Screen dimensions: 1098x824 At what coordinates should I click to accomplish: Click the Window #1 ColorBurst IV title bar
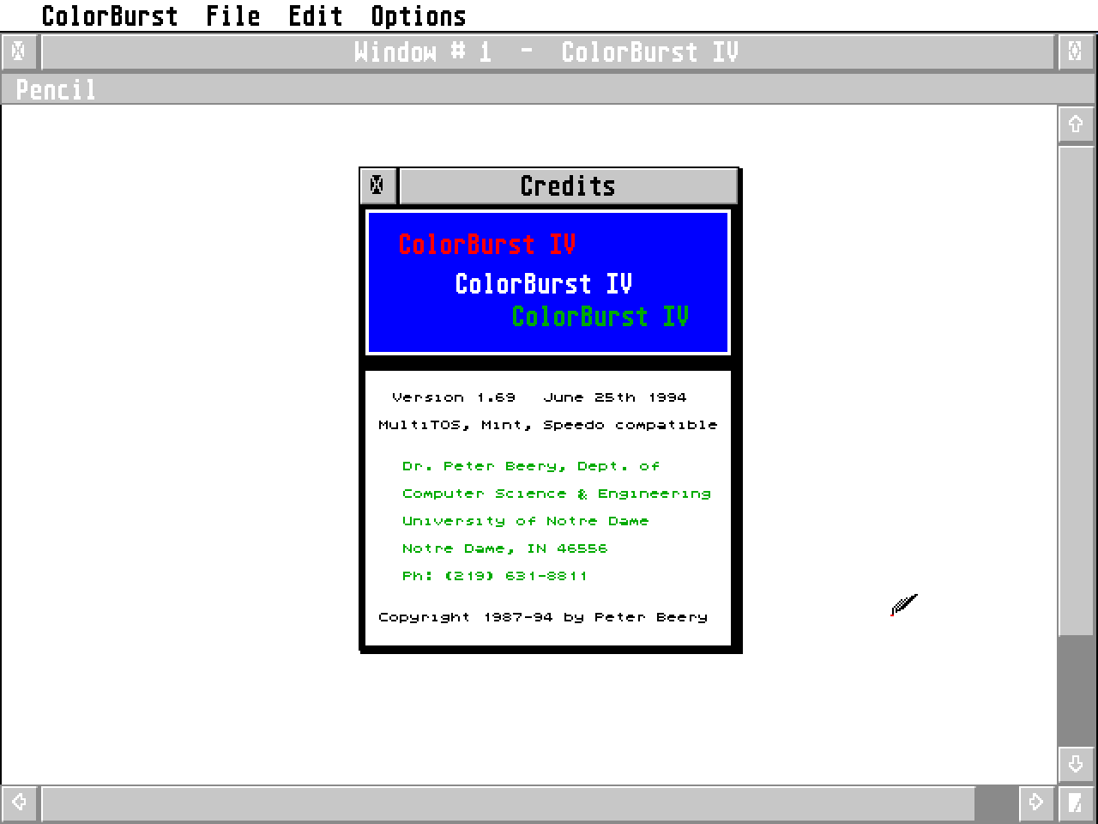[546, 52]
